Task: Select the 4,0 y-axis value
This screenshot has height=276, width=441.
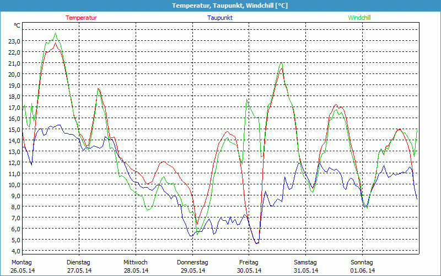Action: 15,251
